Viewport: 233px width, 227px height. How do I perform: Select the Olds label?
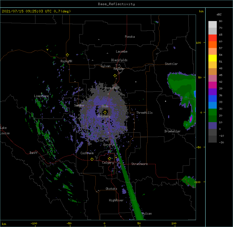[x=105, y=106]
